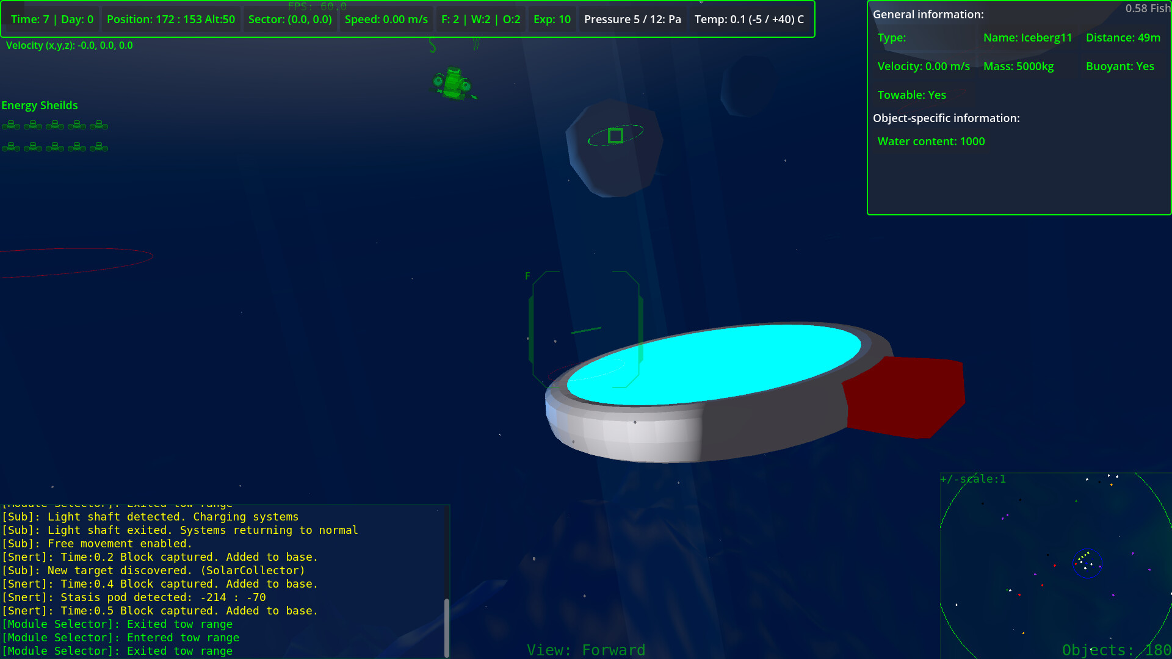Click the 'Velocity (x,y,z)' line under the status bar
Image resolution: width=1172 pixels, height=659 pixels.
click(70, 46)
